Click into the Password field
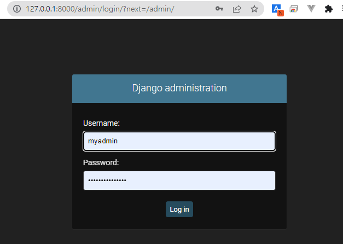 179,181
